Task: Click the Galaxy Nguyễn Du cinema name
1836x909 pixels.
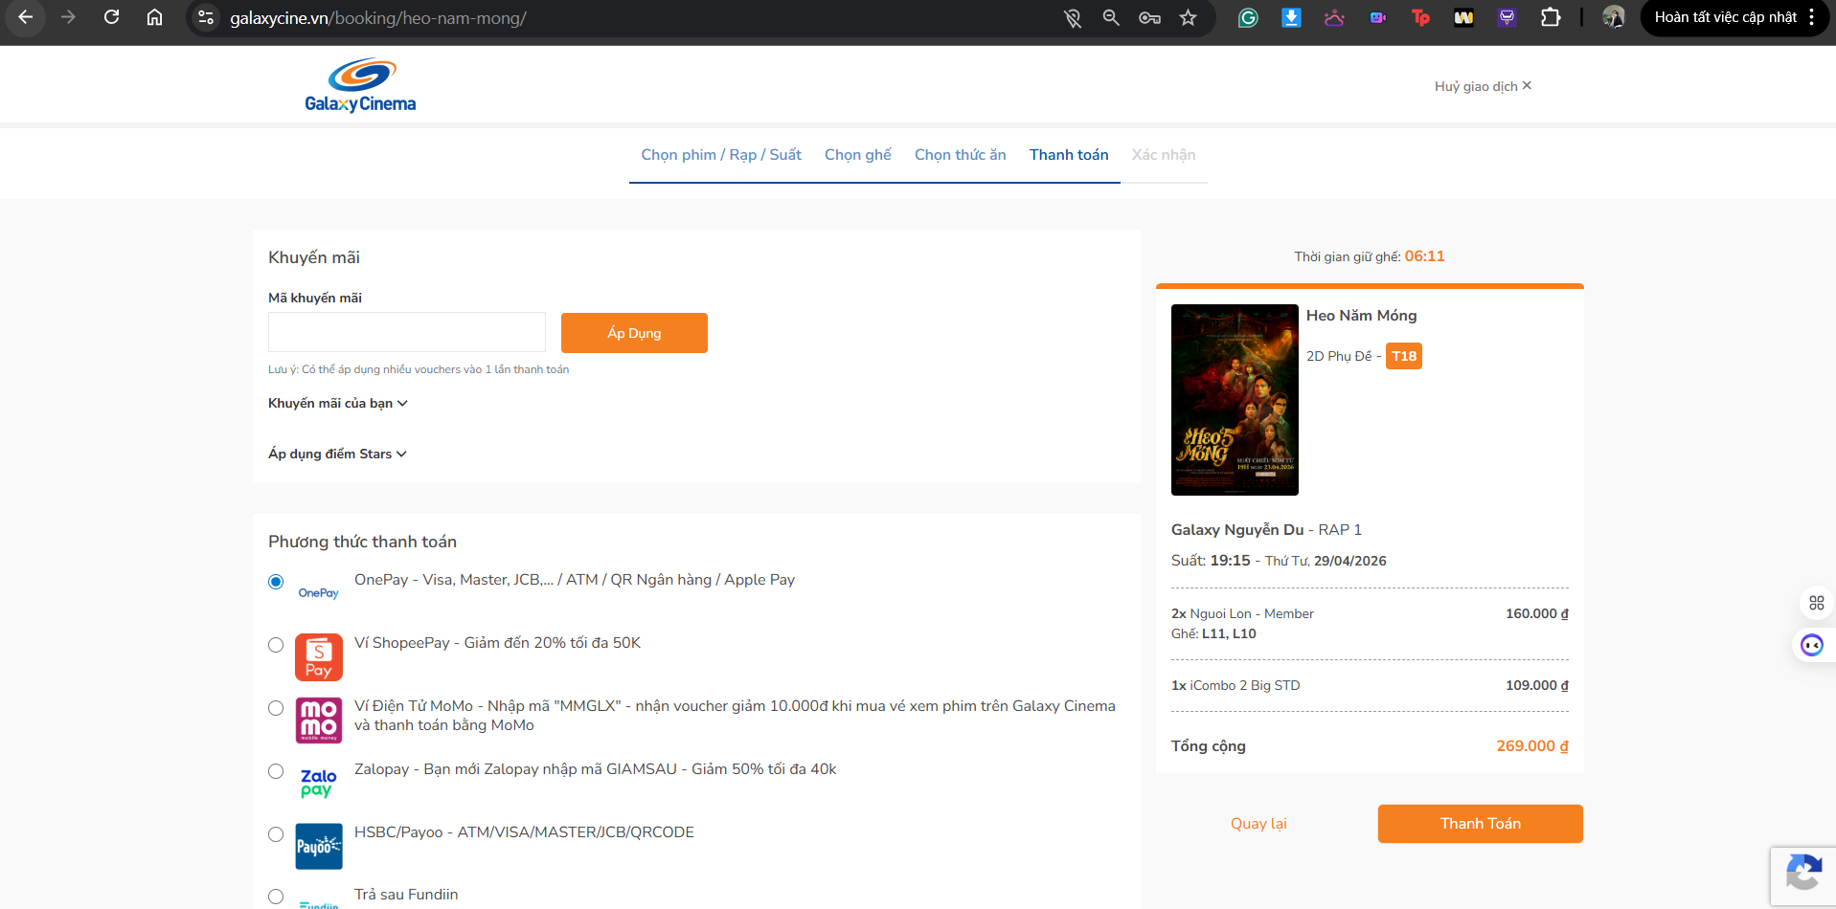Action: point(1237,530)
